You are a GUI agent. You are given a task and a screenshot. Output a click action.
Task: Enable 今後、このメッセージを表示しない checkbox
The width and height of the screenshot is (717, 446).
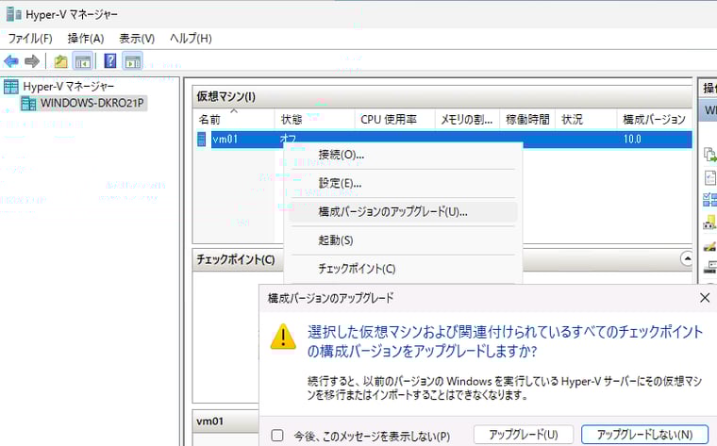coord(277,435)
